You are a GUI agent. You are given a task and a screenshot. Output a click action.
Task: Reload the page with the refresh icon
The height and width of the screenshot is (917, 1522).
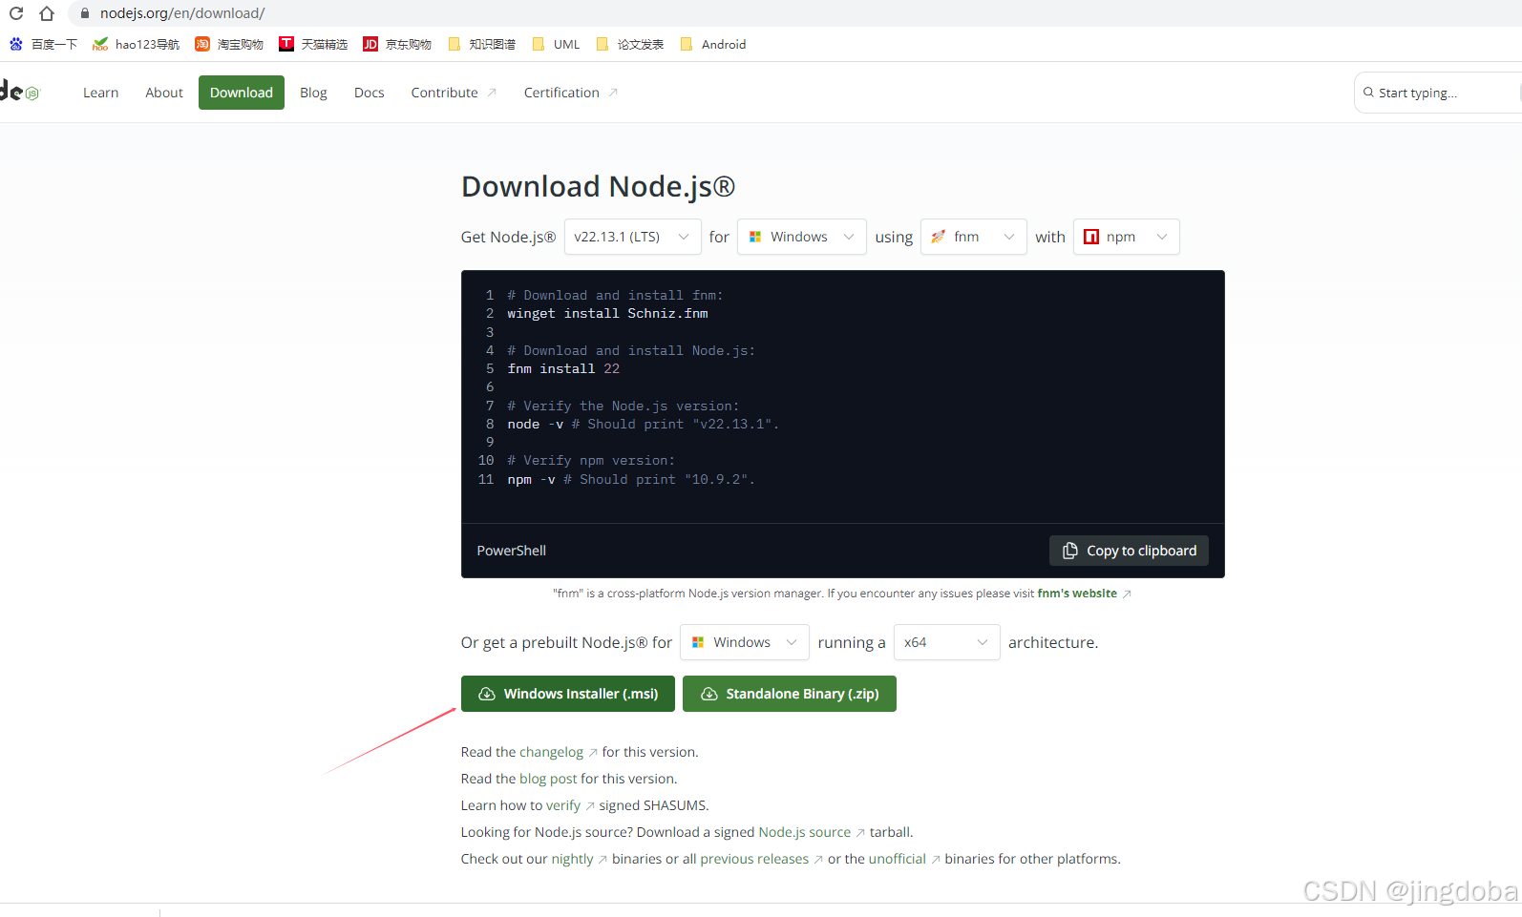tap(16, 13)
